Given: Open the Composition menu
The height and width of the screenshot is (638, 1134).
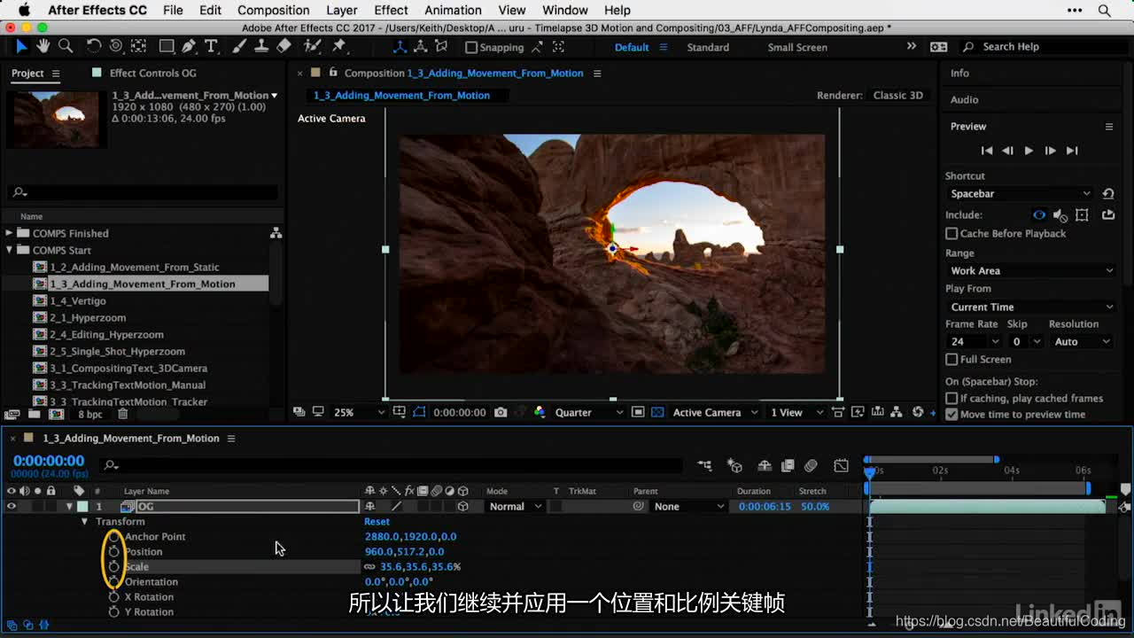Looking at the screenshot, I should [x=273, y=11].
